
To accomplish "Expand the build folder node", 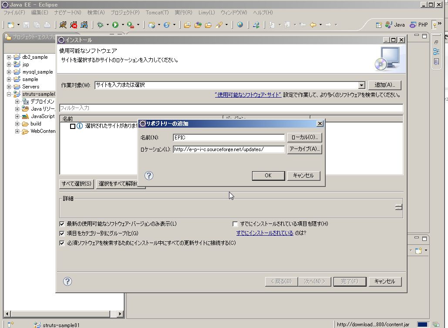I will pos(17,124).
